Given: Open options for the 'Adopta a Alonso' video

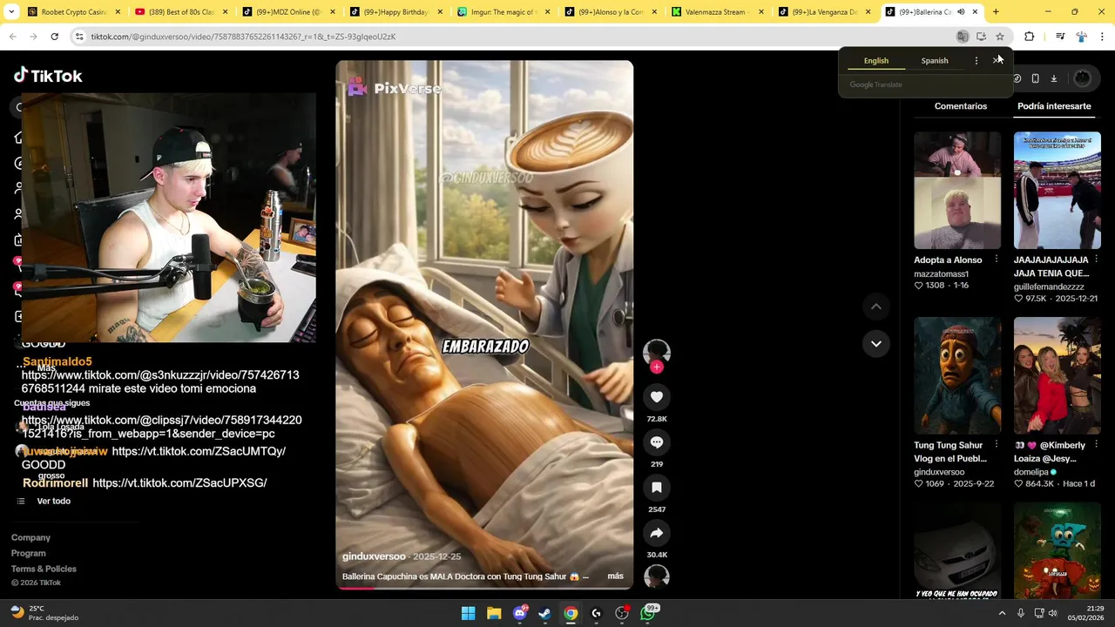Looking at the screenshot, I should point(997,260).
